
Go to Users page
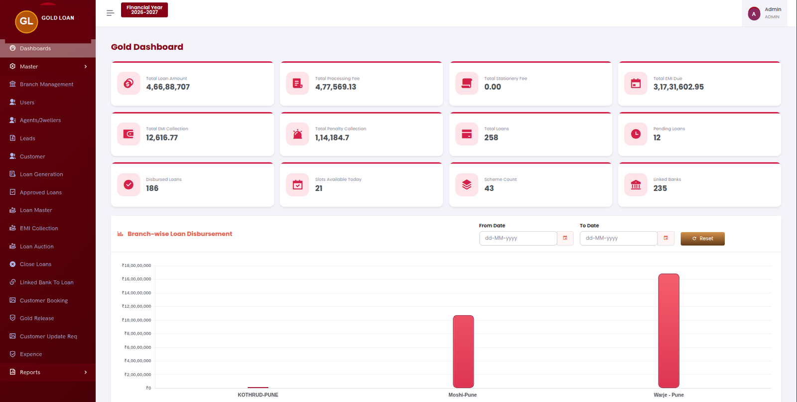pyautogui.click(x=48, y=102)
